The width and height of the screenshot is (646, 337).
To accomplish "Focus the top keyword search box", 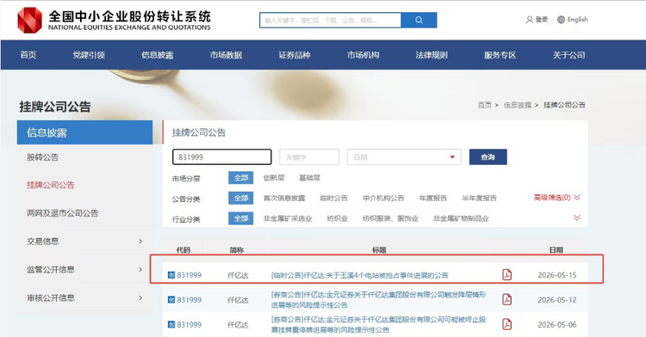I will click(x=330, y=20).
